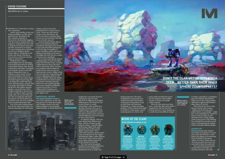The height and width of the screenshot is (159, 225).
Task: Click the Mad Dog mech picture
Action: (x=141, y=129)
